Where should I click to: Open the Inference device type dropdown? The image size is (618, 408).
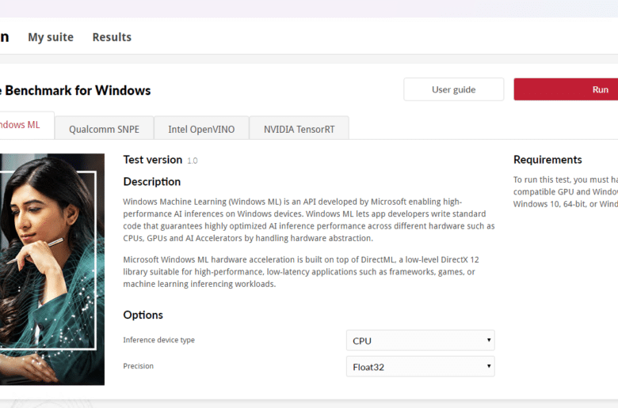coord(420,340)
